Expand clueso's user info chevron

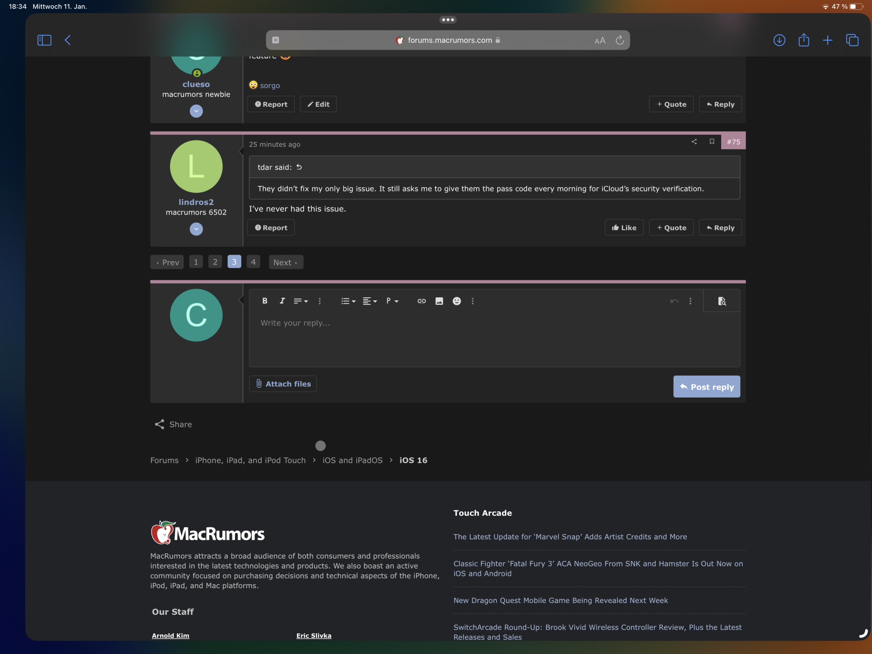click(x=196, y=111)
